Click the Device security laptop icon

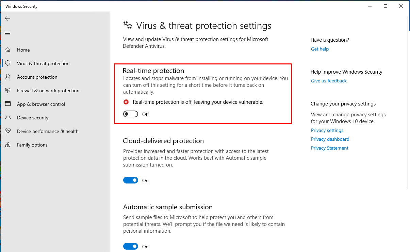click(x=8, y=118)
